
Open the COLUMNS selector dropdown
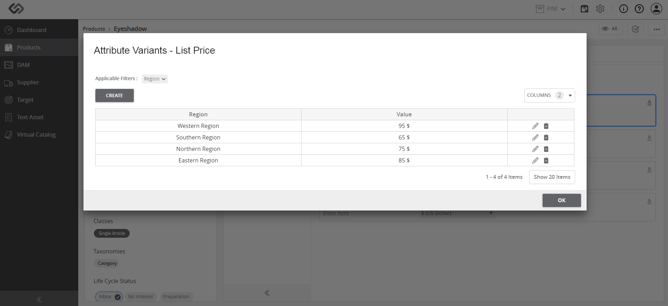(550, 95)
